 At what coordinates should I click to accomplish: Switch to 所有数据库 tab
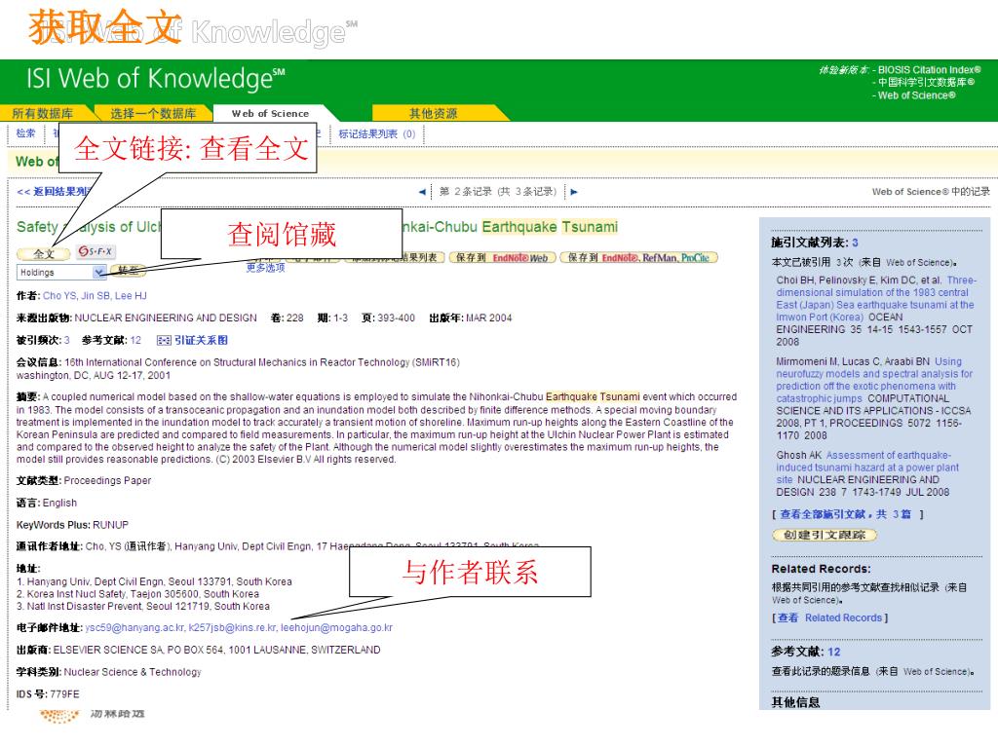(43, 113)
